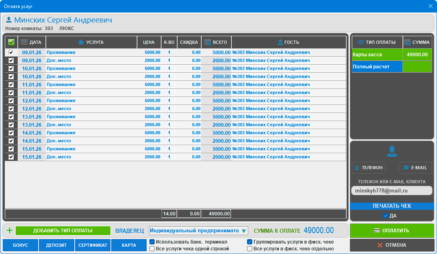Toggle the ДА print receipt checkbox
This screenshot has width=437, height=254.
coord(386,215)
